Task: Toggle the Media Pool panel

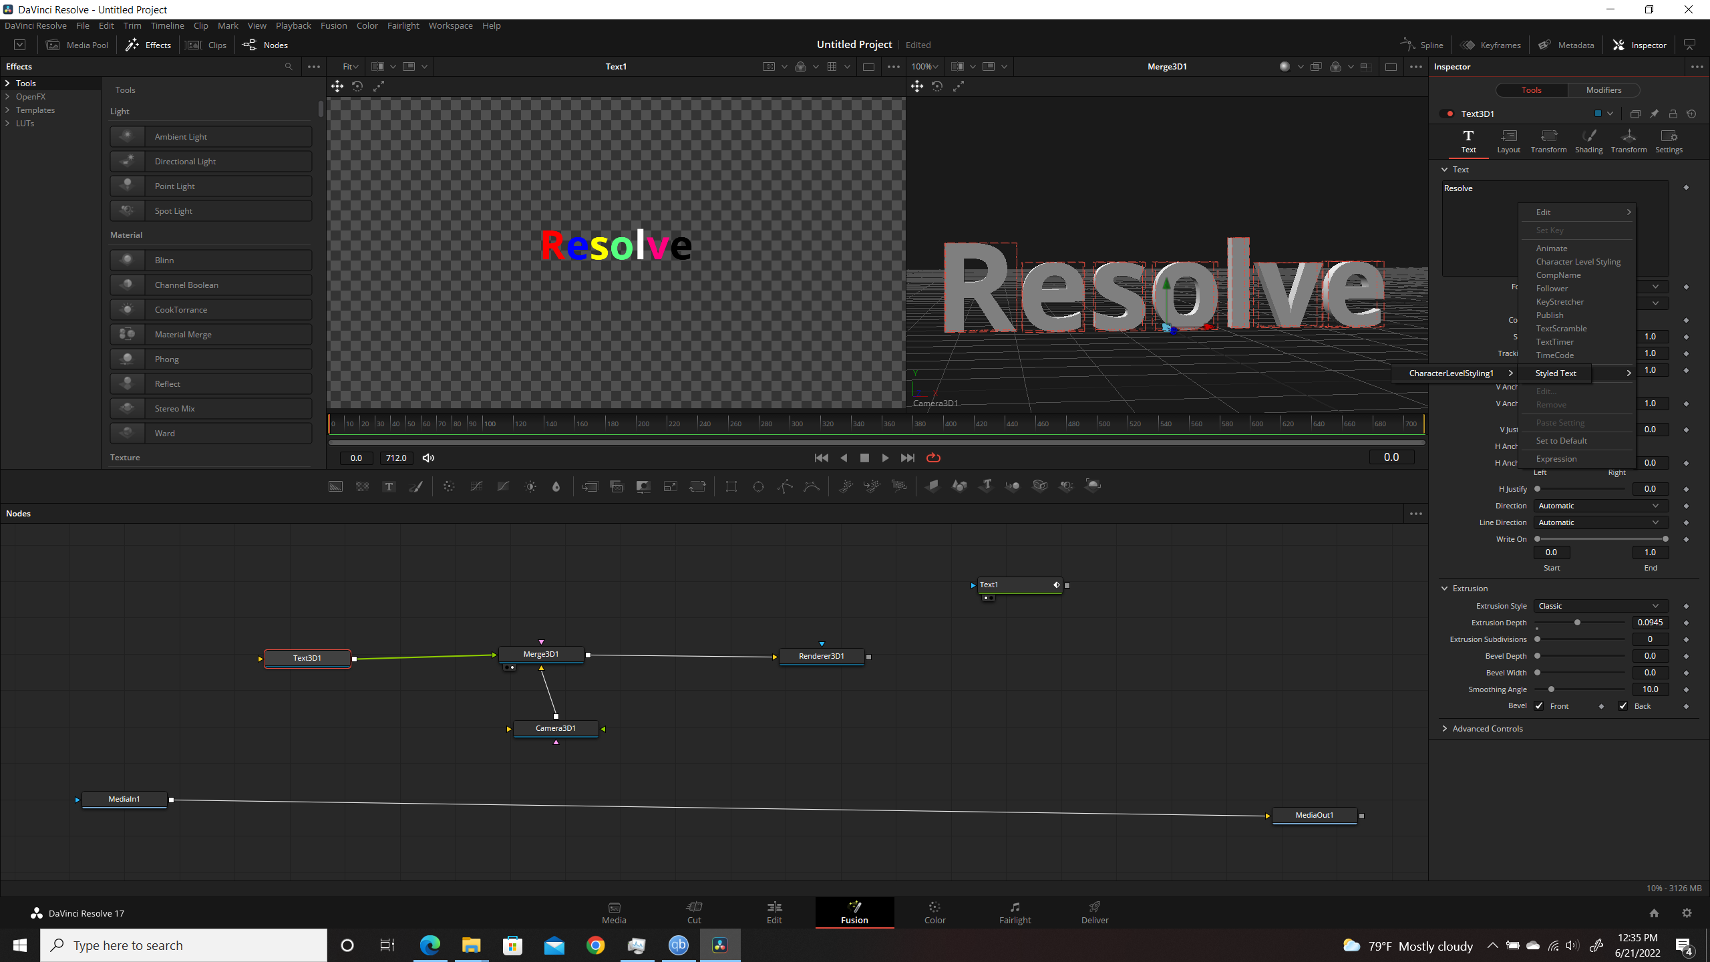Action: (x=77, y=45)
